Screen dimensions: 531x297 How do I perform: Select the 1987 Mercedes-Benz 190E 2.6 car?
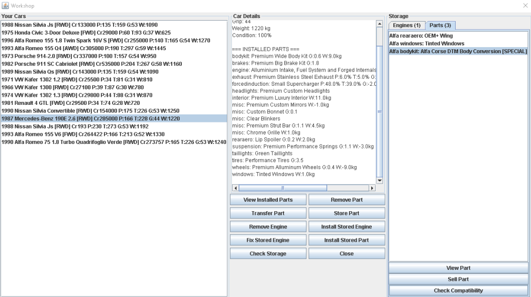coord(114,118)
